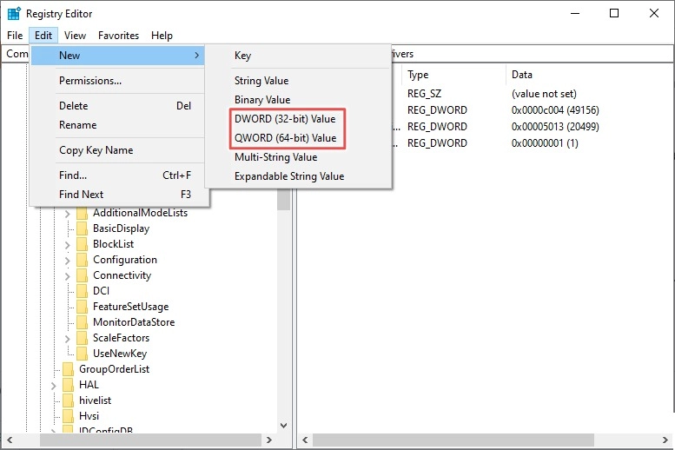Select the UseNewKey folder icon

tap(83, 354)
